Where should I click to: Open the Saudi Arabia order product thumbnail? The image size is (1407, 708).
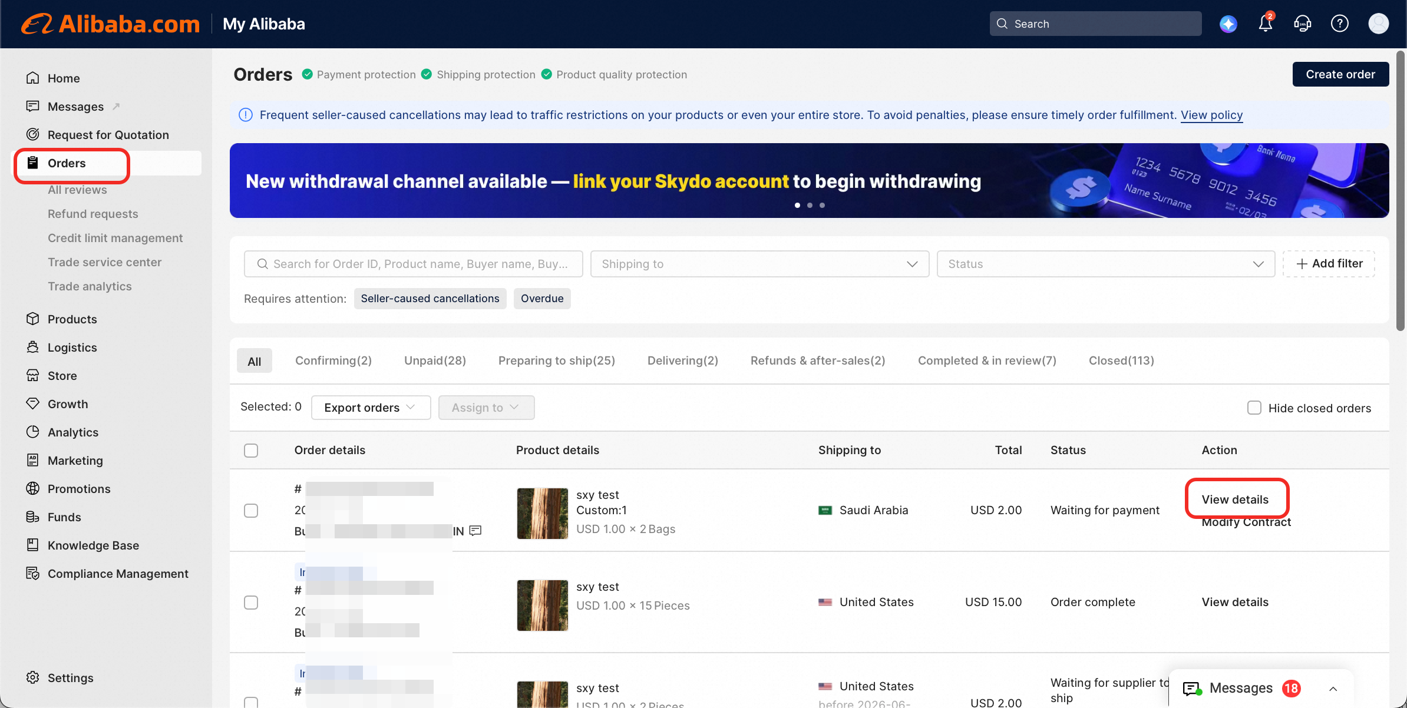(543, 514)
